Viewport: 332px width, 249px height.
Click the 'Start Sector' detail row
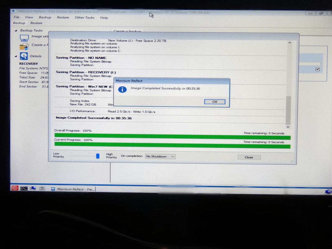click(x=34, y=82)
